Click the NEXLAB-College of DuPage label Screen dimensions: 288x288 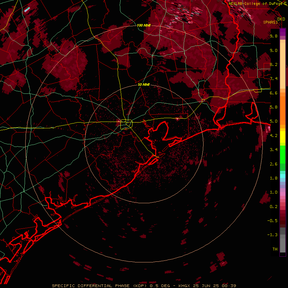pos(256,4)
